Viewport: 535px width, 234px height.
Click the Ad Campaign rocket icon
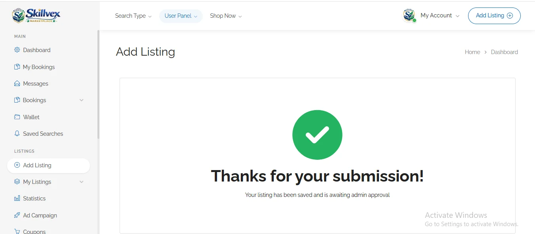point(17,215)
